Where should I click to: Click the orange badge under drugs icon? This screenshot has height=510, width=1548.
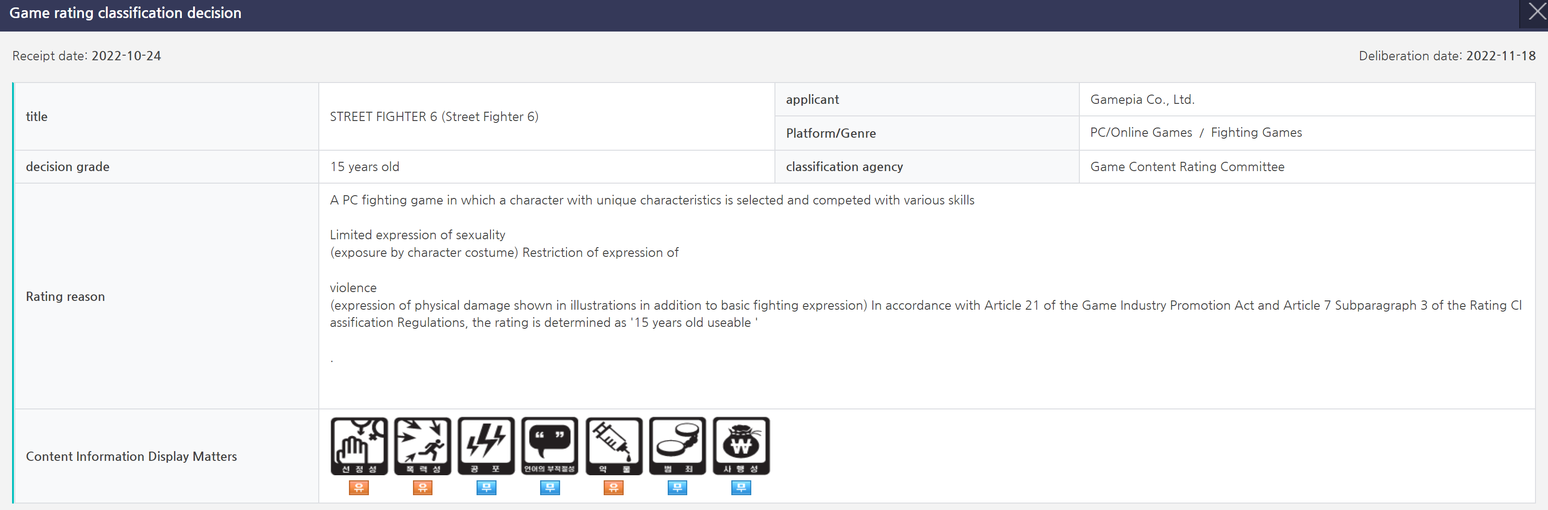coord(613,487)
